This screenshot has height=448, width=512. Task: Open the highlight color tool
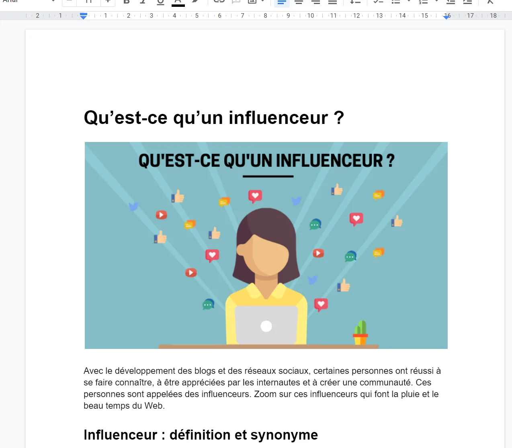click(195, 2)
